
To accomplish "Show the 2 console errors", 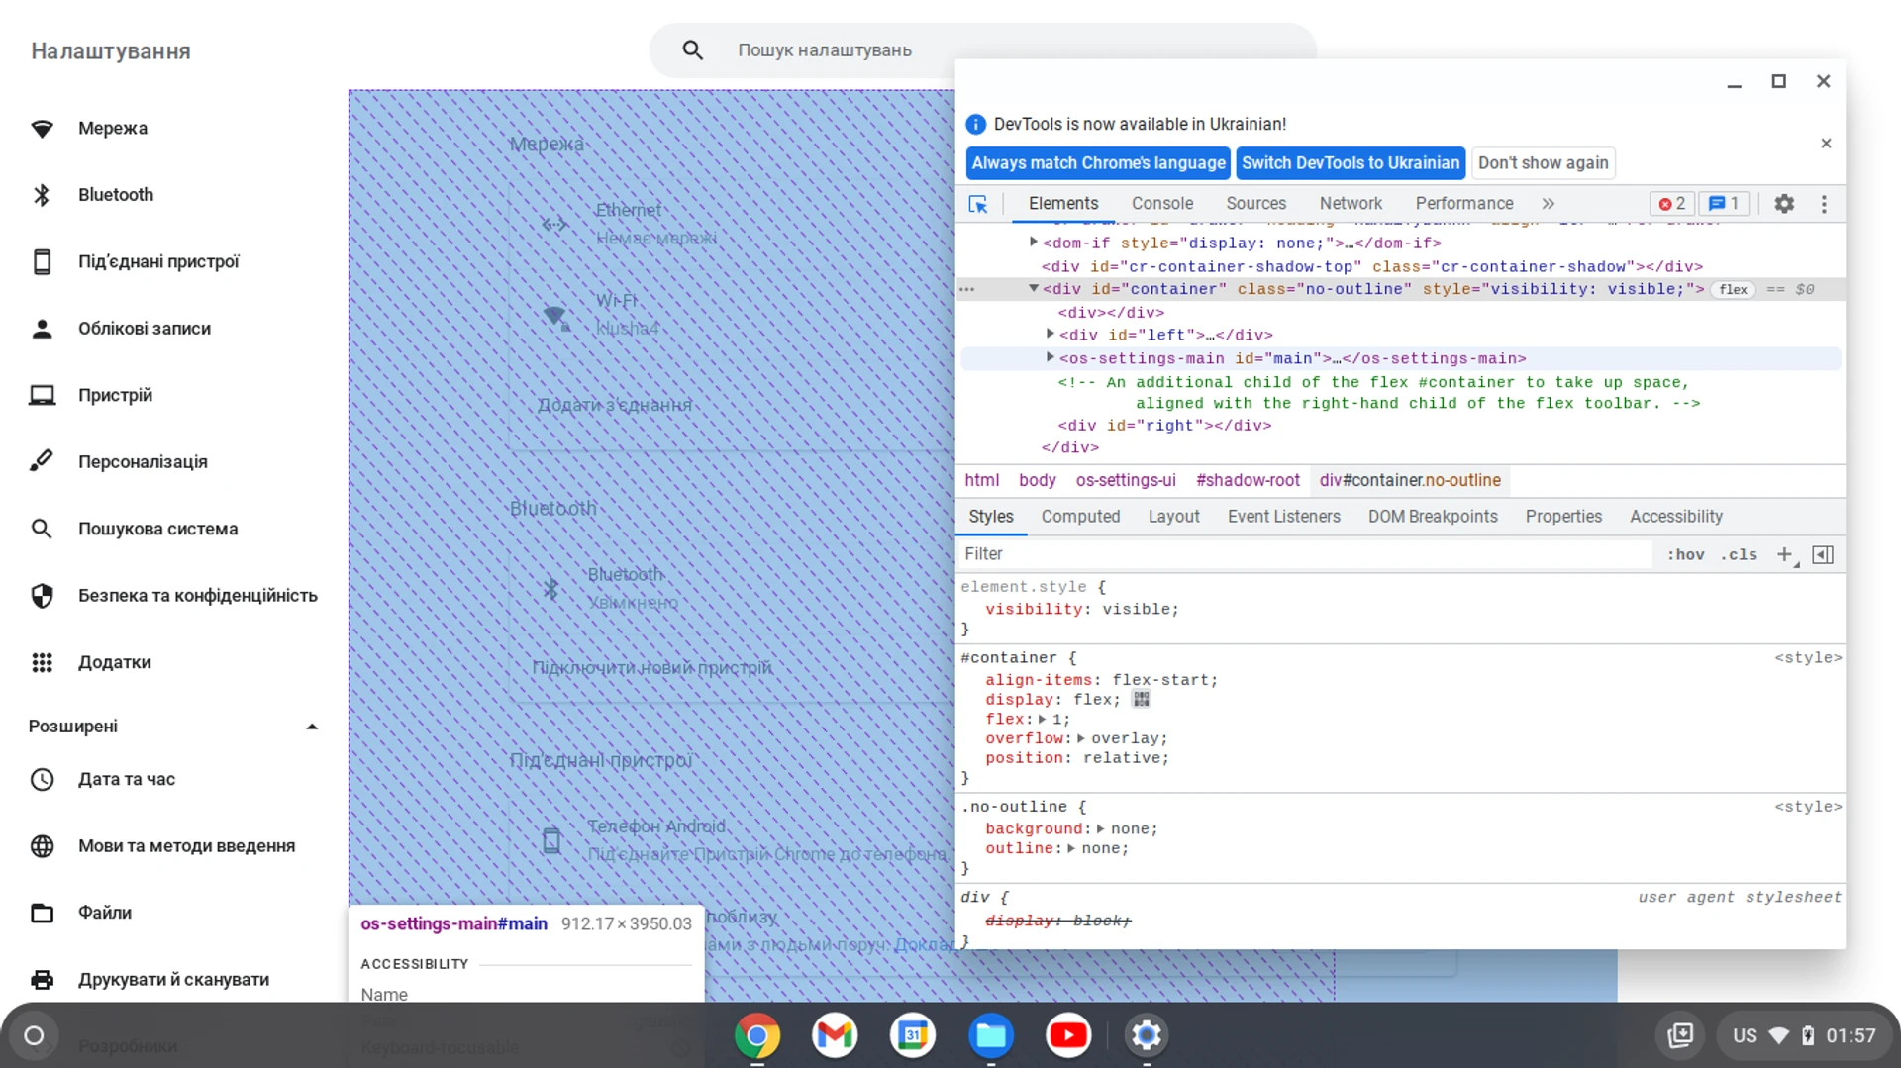I will (1671, 203).
